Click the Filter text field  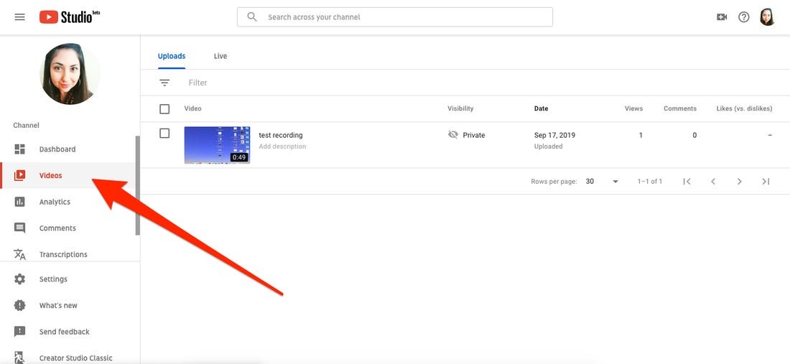(x=197, y=83)
